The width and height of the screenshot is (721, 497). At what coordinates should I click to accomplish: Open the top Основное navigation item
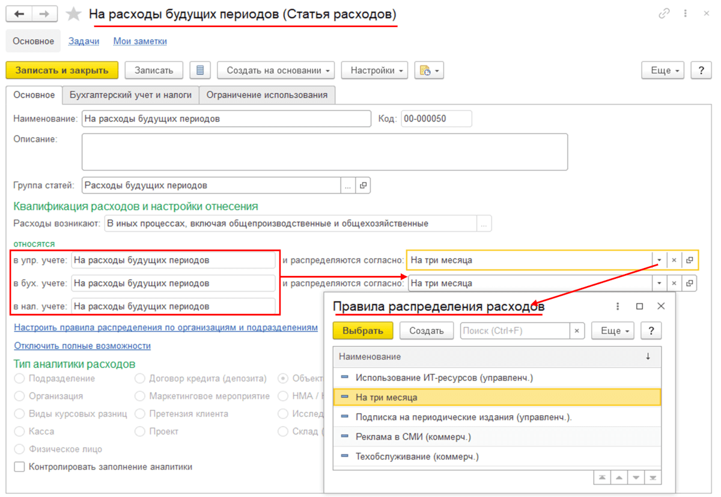[x=34, y=41]
